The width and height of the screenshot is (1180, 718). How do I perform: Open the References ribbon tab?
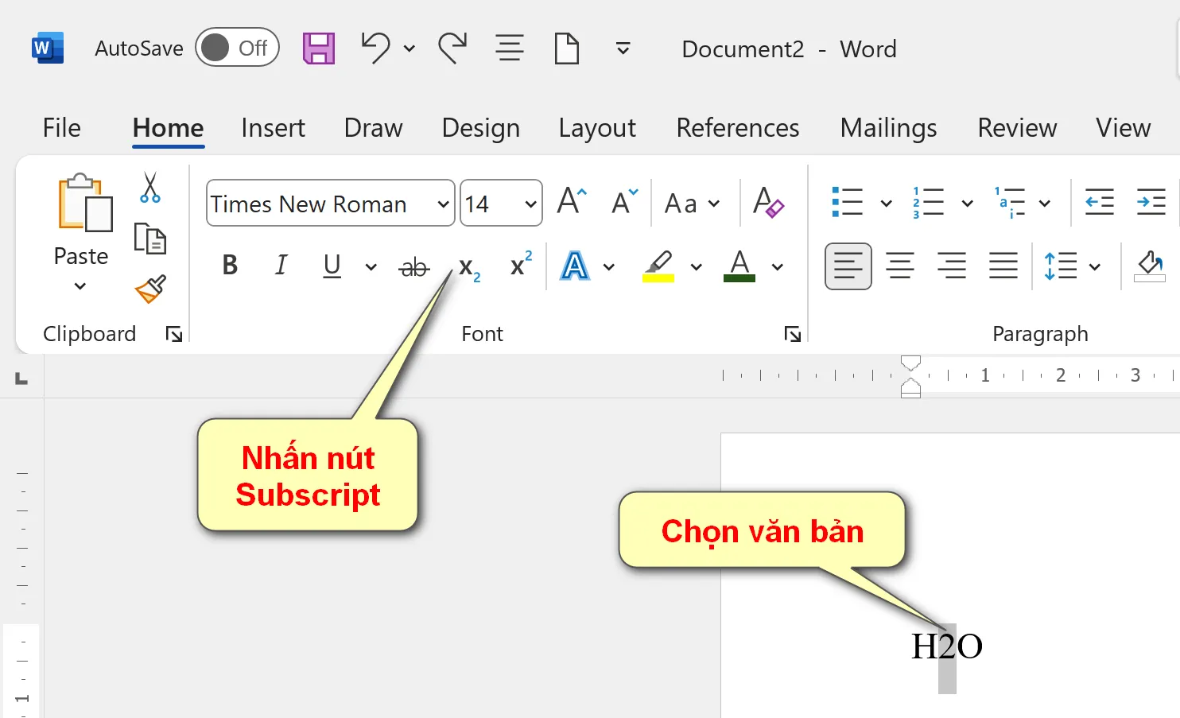click(737, 128)
